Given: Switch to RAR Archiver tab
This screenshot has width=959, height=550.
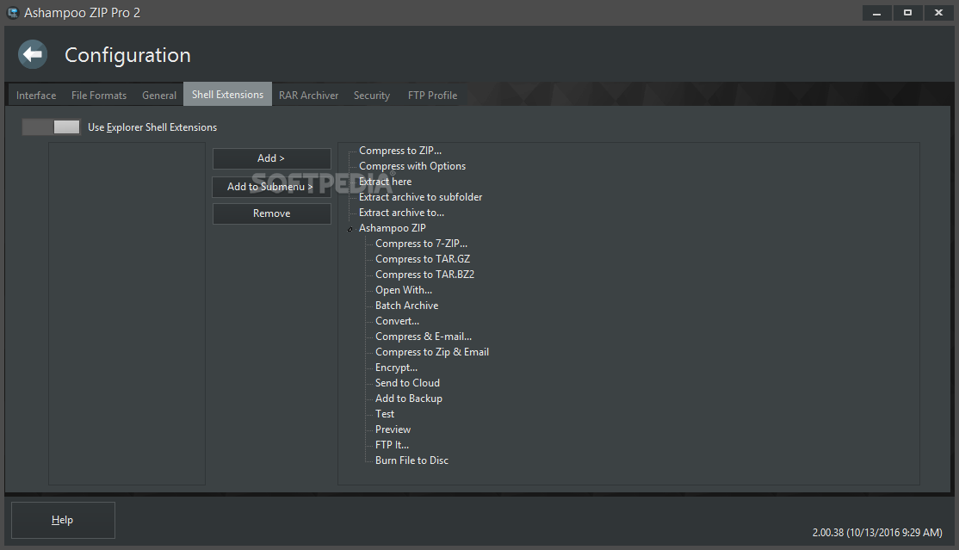Looking at the screenshot, I should click(x=308, y=96).
